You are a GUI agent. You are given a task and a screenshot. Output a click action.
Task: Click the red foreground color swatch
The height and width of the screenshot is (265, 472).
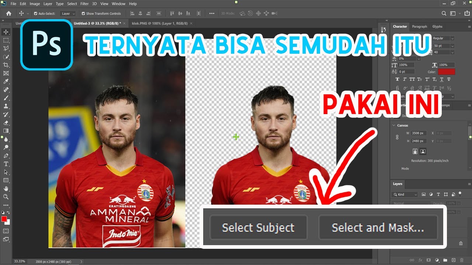(4, 219)
